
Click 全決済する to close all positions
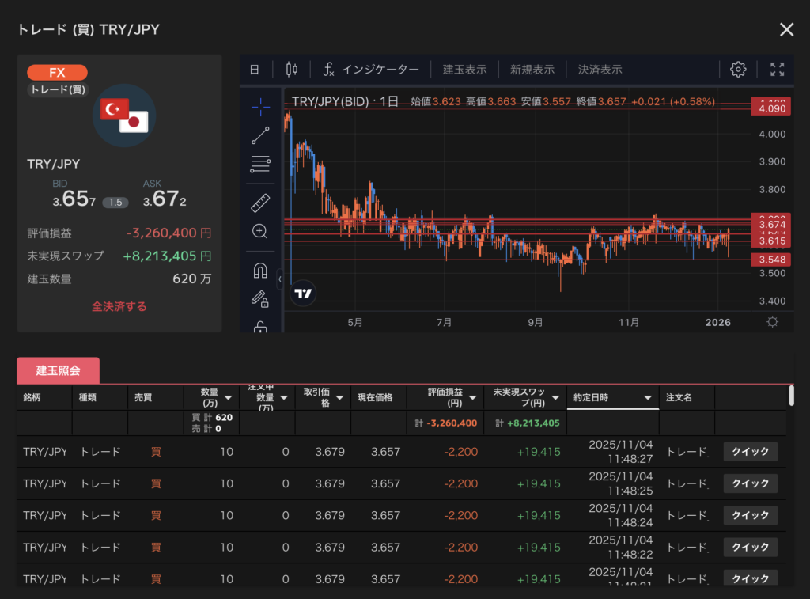[x=119, y=306]
